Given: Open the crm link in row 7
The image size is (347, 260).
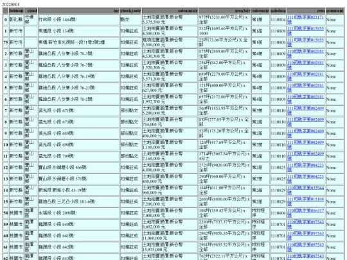Looking at the screenshot, I should point(305,110).
